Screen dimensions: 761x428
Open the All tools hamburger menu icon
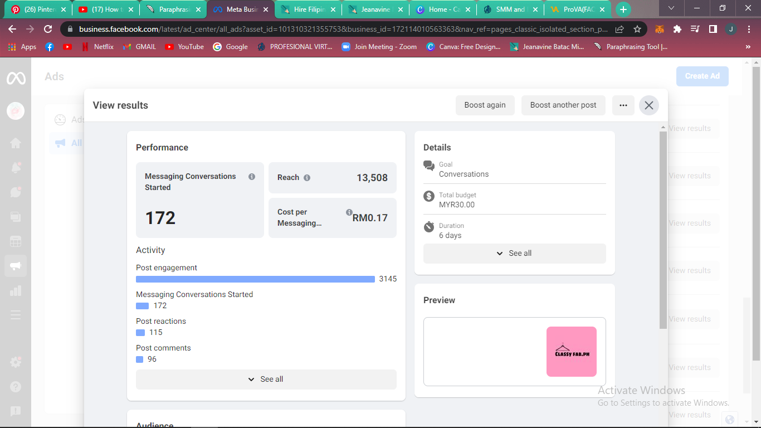16,315
